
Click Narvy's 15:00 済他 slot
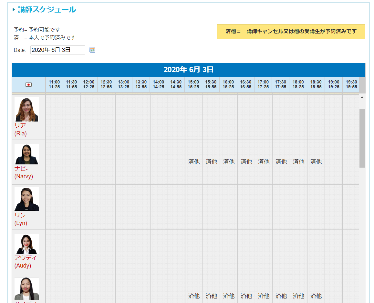click(x=194, y=162)
